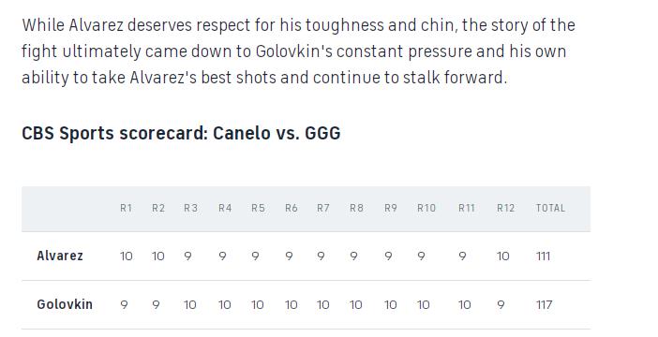
Task: Click Alvarez's total score 111
Action: [x=543, y=256]
